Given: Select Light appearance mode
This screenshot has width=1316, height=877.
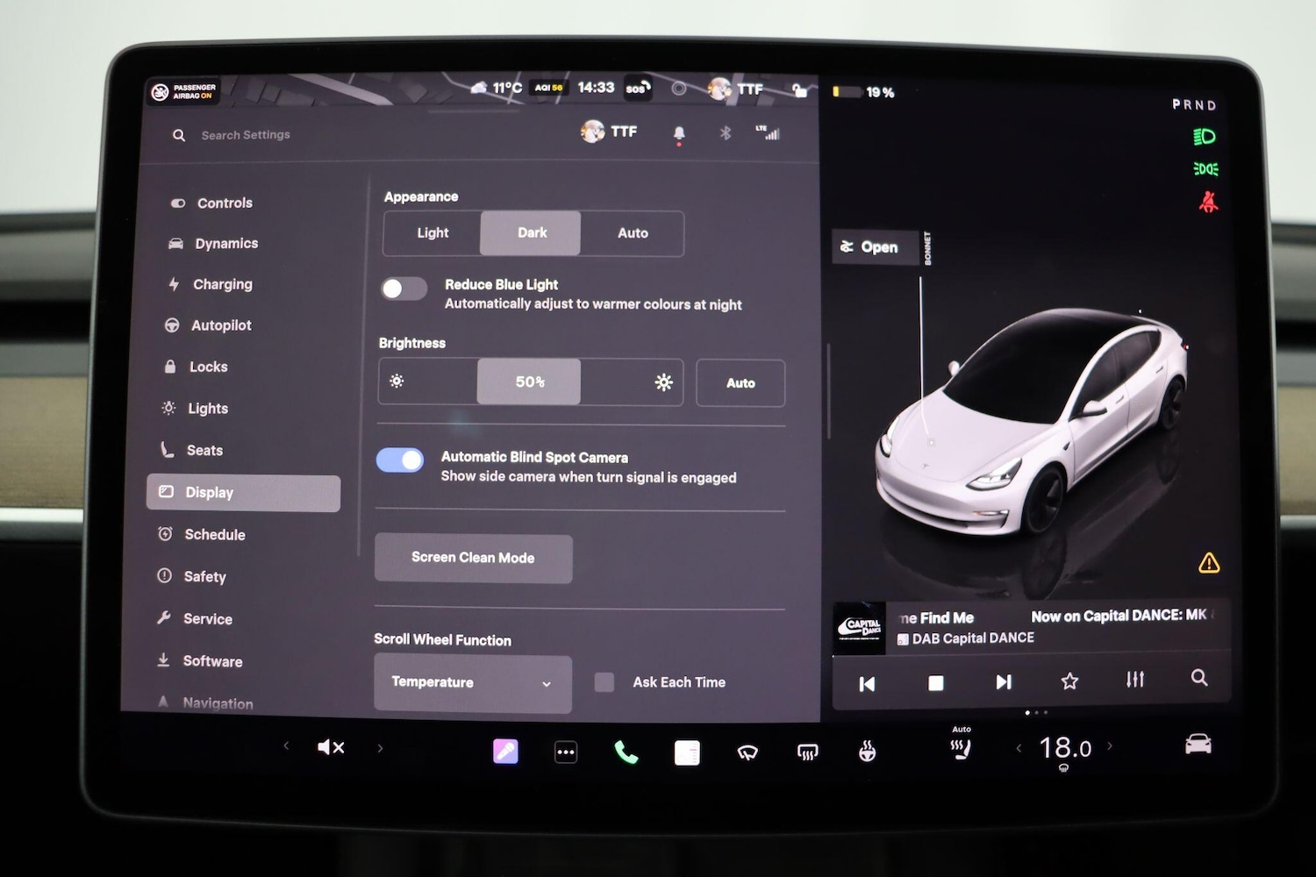Looking at the screenshot, I should point(433,233).
